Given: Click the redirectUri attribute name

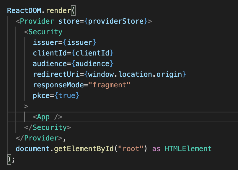Looking at the screenshot, I should [56, 74].
